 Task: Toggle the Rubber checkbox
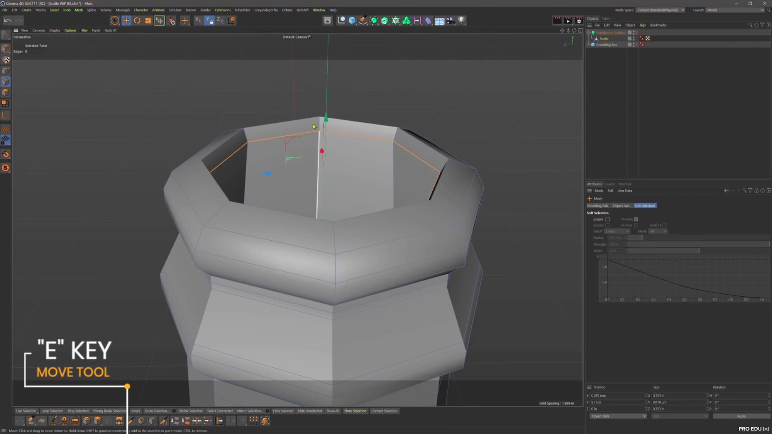click(636, 225)
